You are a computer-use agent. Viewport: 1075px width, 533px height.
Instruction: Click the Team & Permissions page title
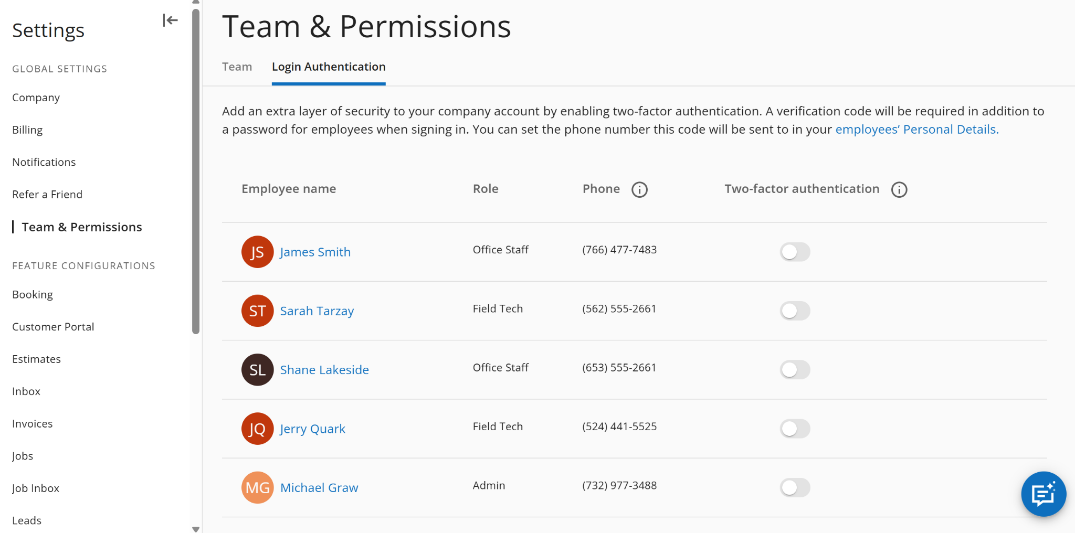pos(366,26)
